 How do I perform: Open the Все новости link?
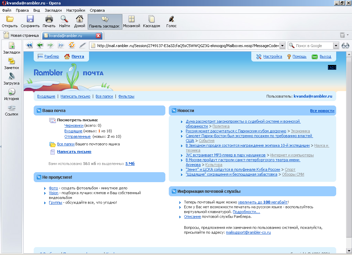click(322, 111)
